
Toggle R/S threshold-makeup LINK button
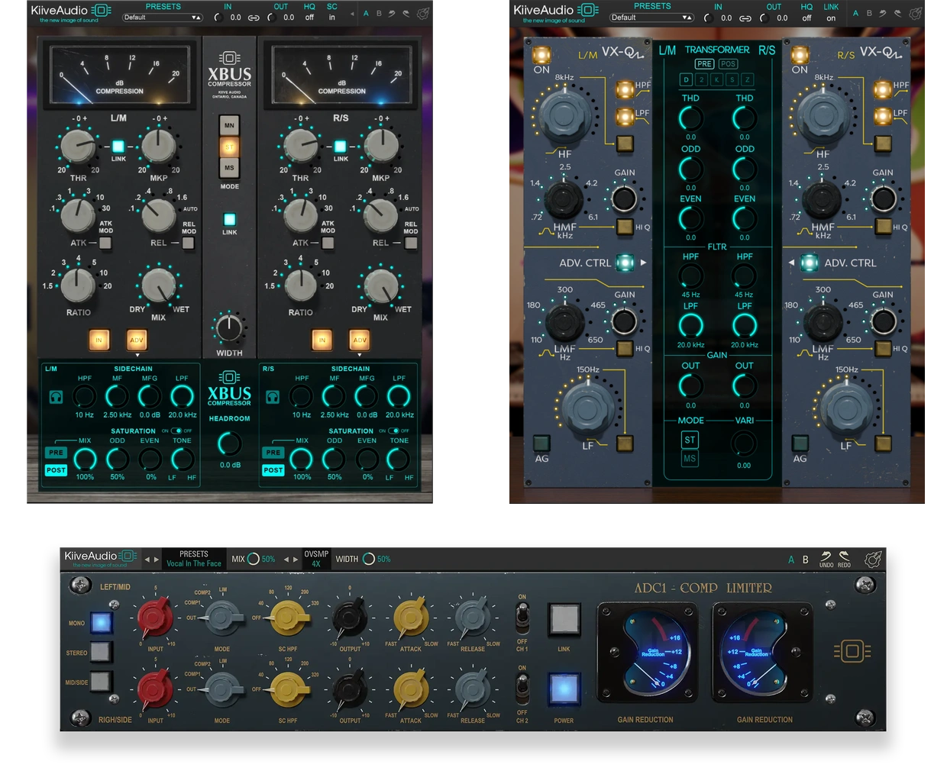coord(341,147)
